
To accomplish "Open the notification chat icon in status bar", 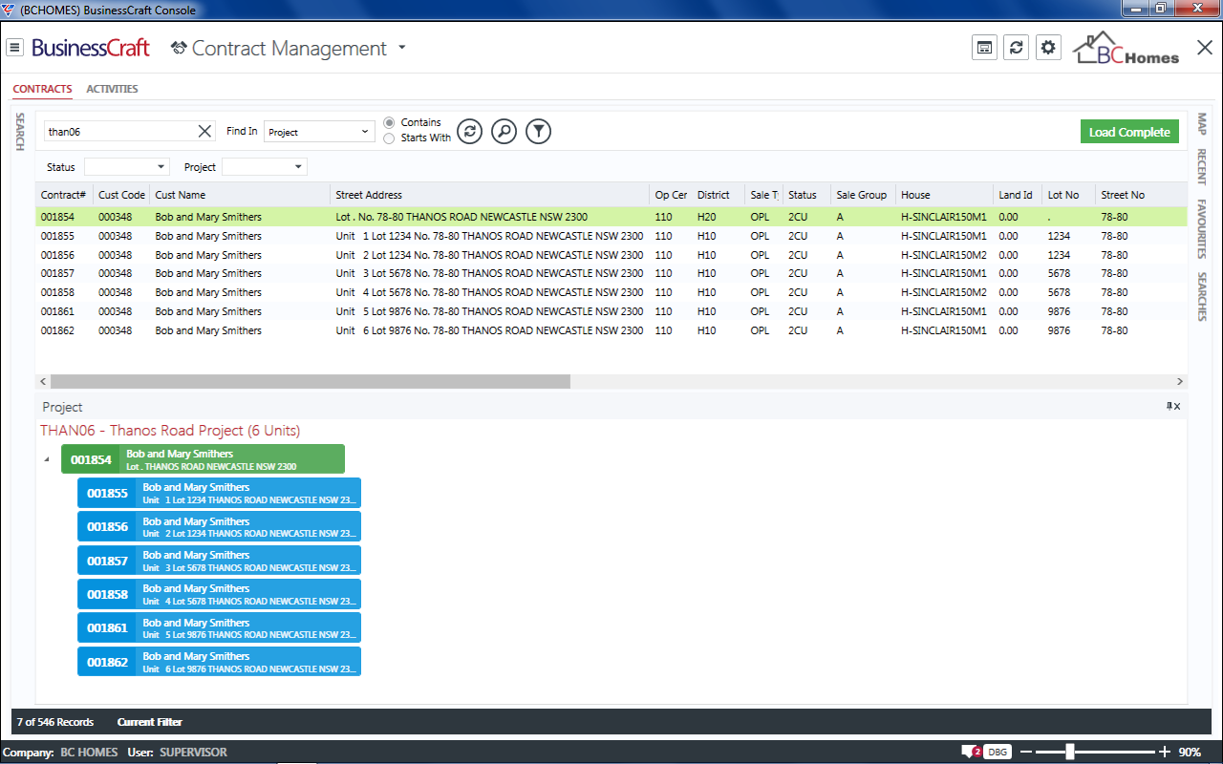I will click(971, 752).
